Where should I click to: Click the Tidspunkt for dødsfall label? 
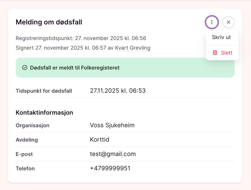[x=44, y=91]
